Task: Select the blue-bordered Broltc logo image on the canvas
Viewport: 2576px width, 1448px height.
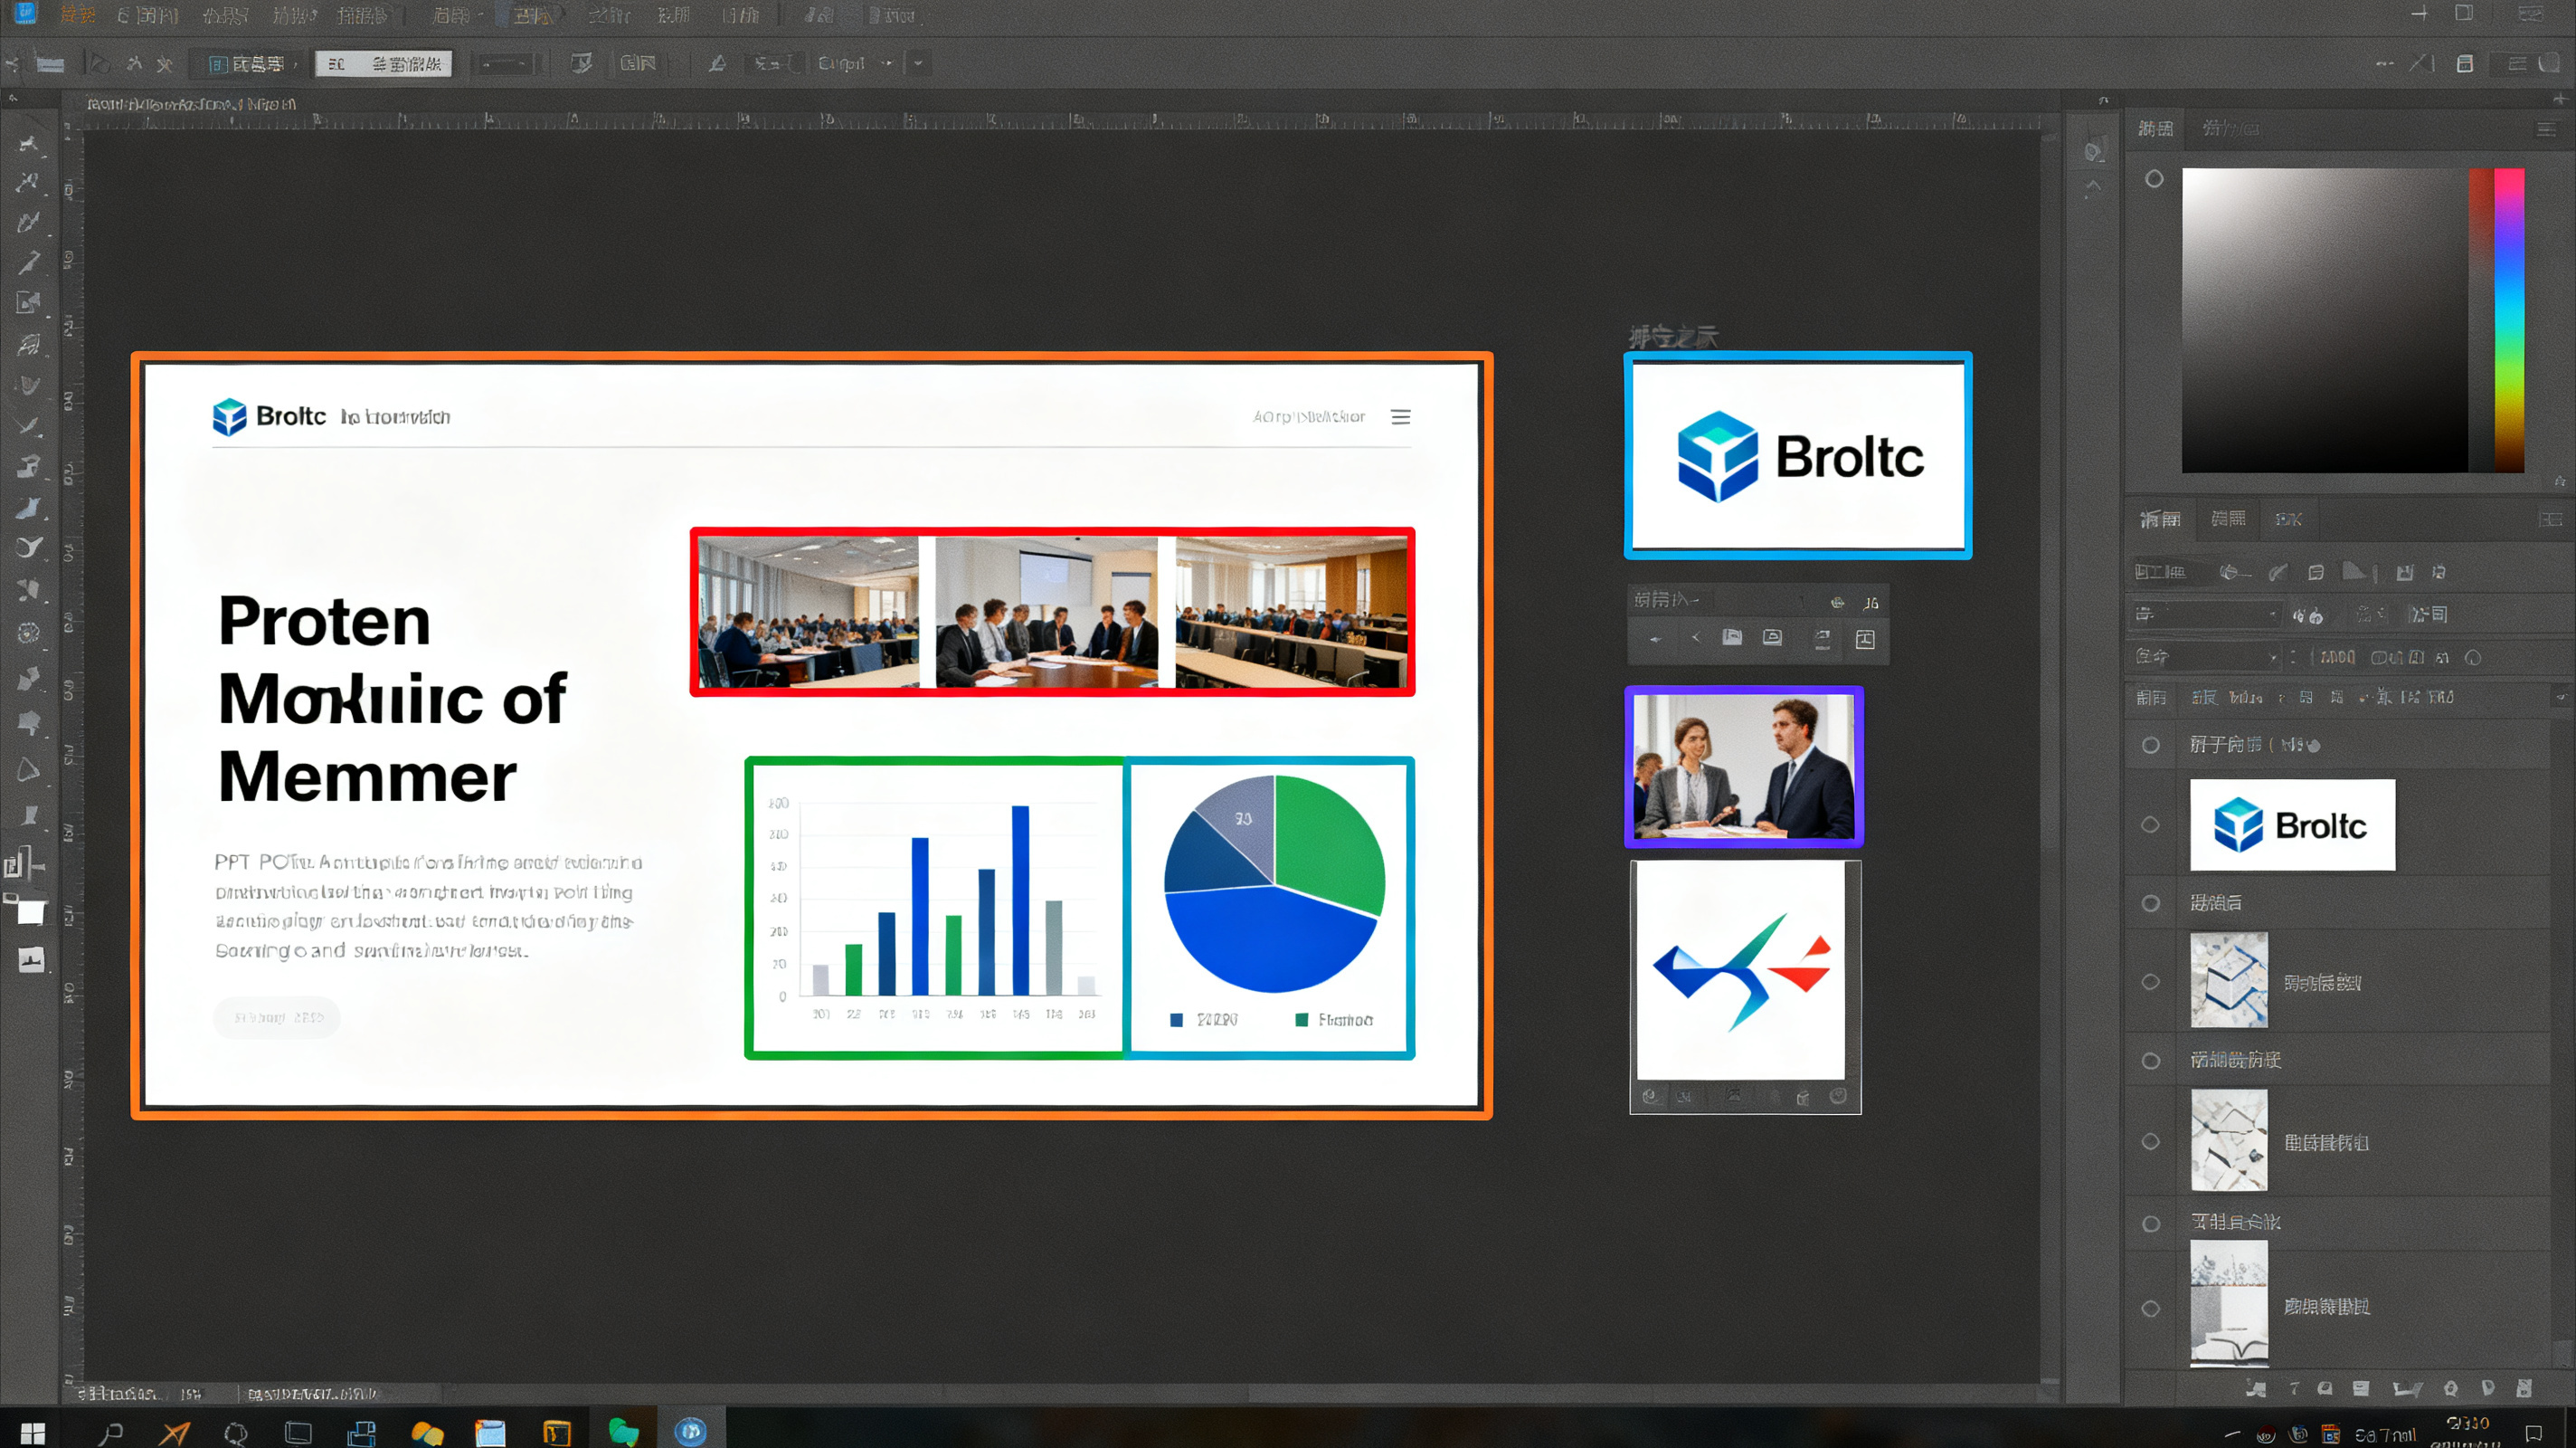Action: pyautogui.click(x=1798, y=455)
